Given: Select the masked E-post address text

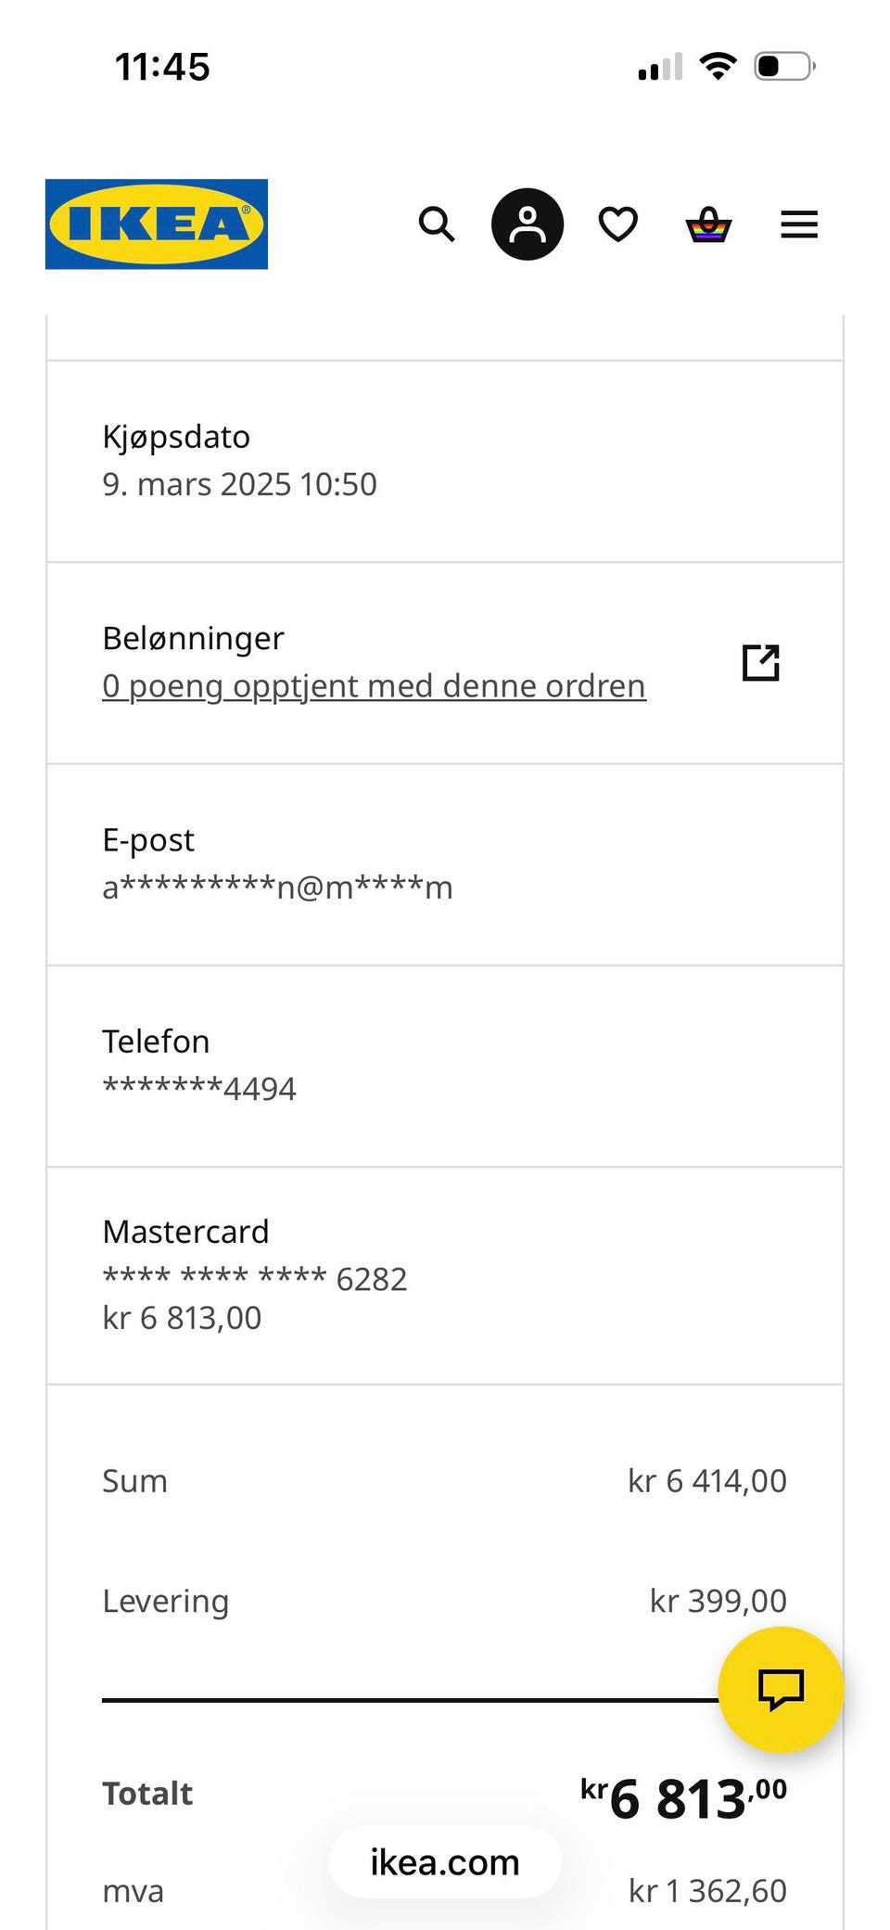Looking at the screenshot, I should click(277, 888).
